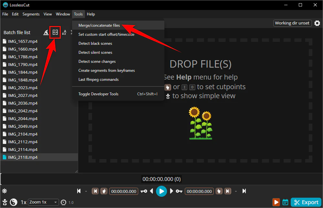Open Last ffmpeg commands
This screenshot has width=323, height=208.
(118, 80)
